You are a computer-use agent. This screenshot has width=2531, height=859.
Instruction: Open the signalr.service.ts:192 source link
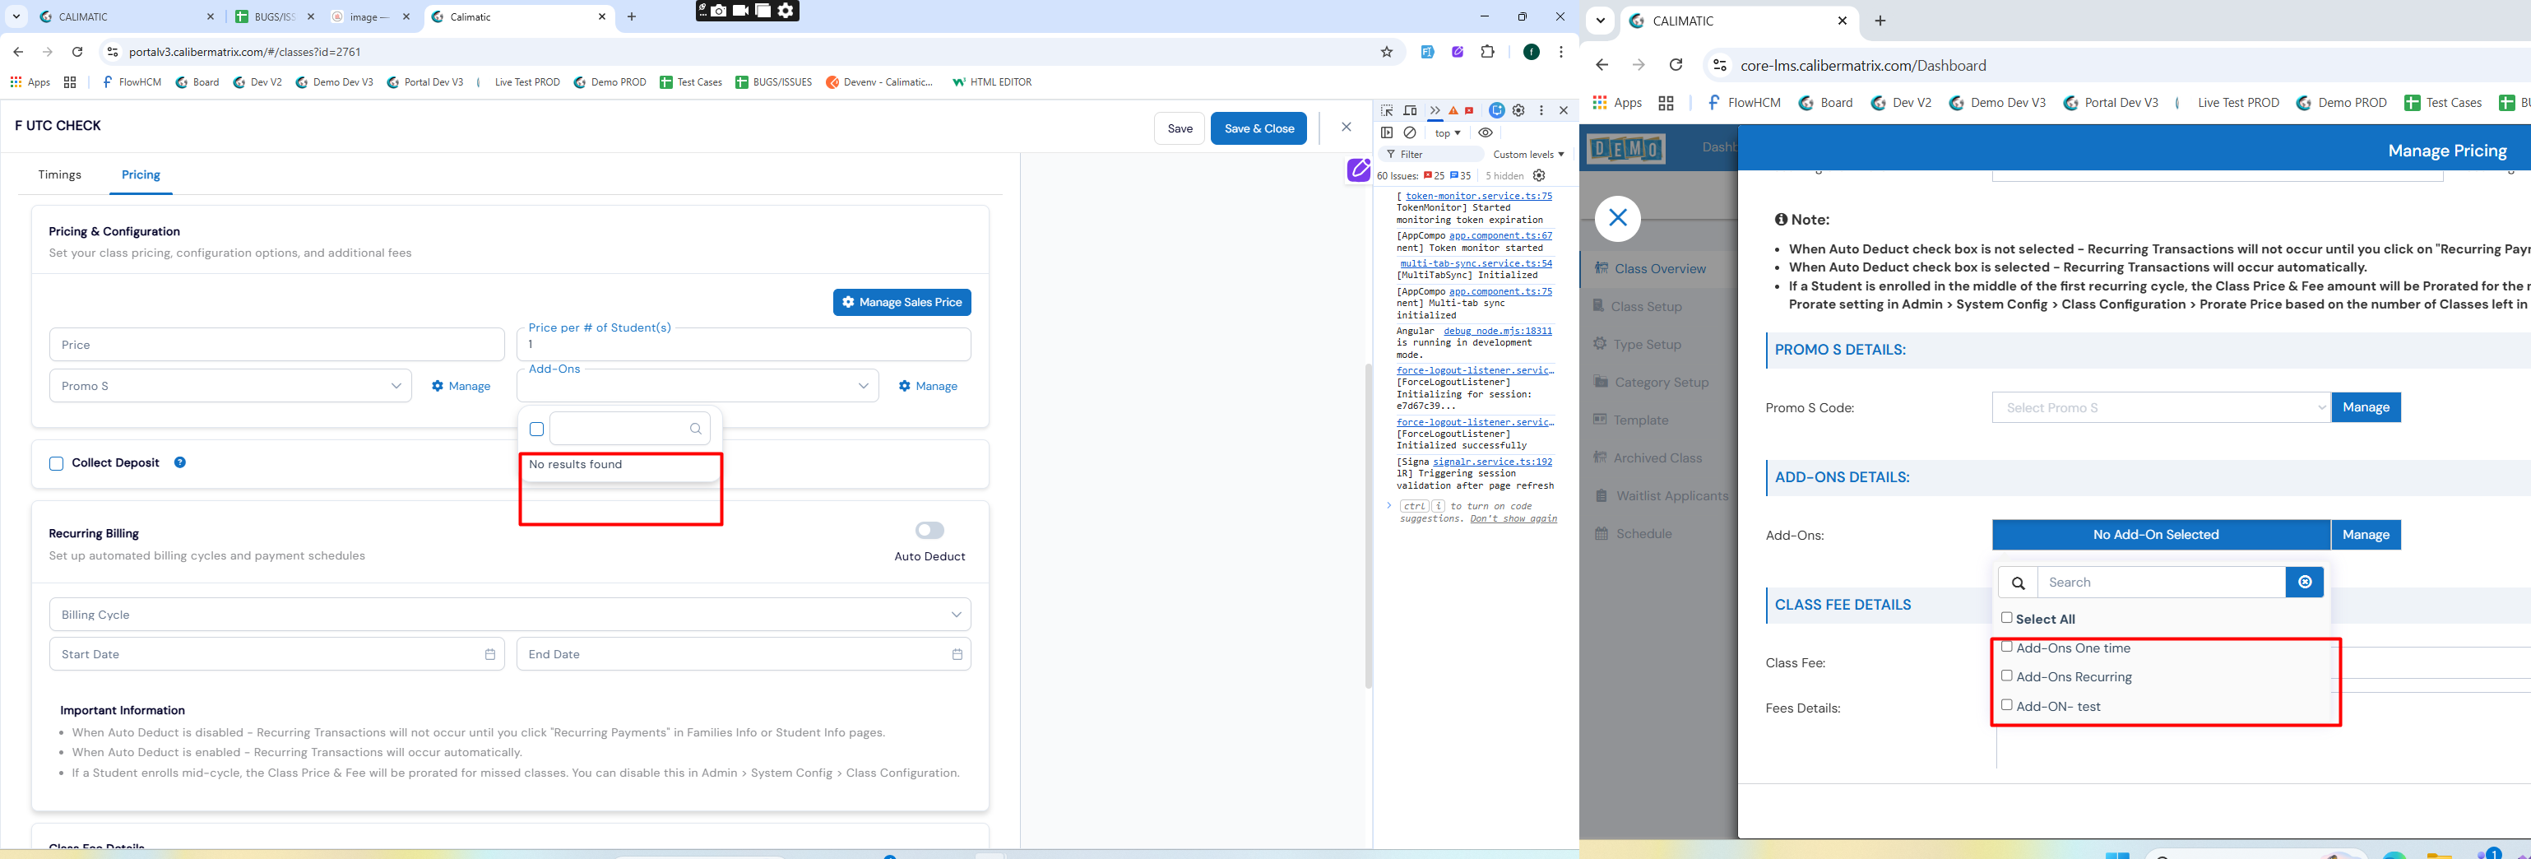point(1492,461)
